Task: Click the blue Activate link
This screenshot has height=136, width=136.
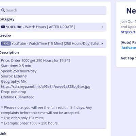Action: pos(129,48)
